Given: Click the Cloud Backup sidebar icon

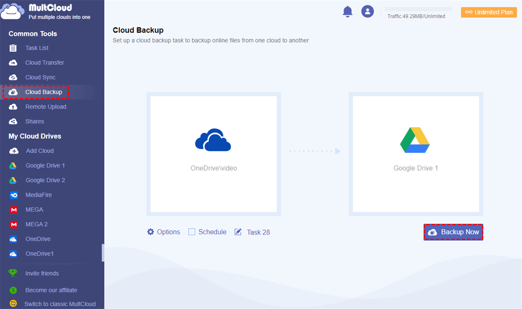Looking at the screenshot, I should tap(13, 92).
